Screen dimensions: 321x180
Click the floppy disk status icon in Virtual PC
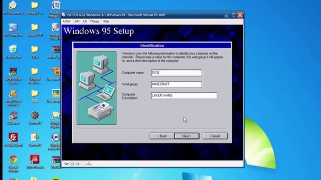(77, 163)
